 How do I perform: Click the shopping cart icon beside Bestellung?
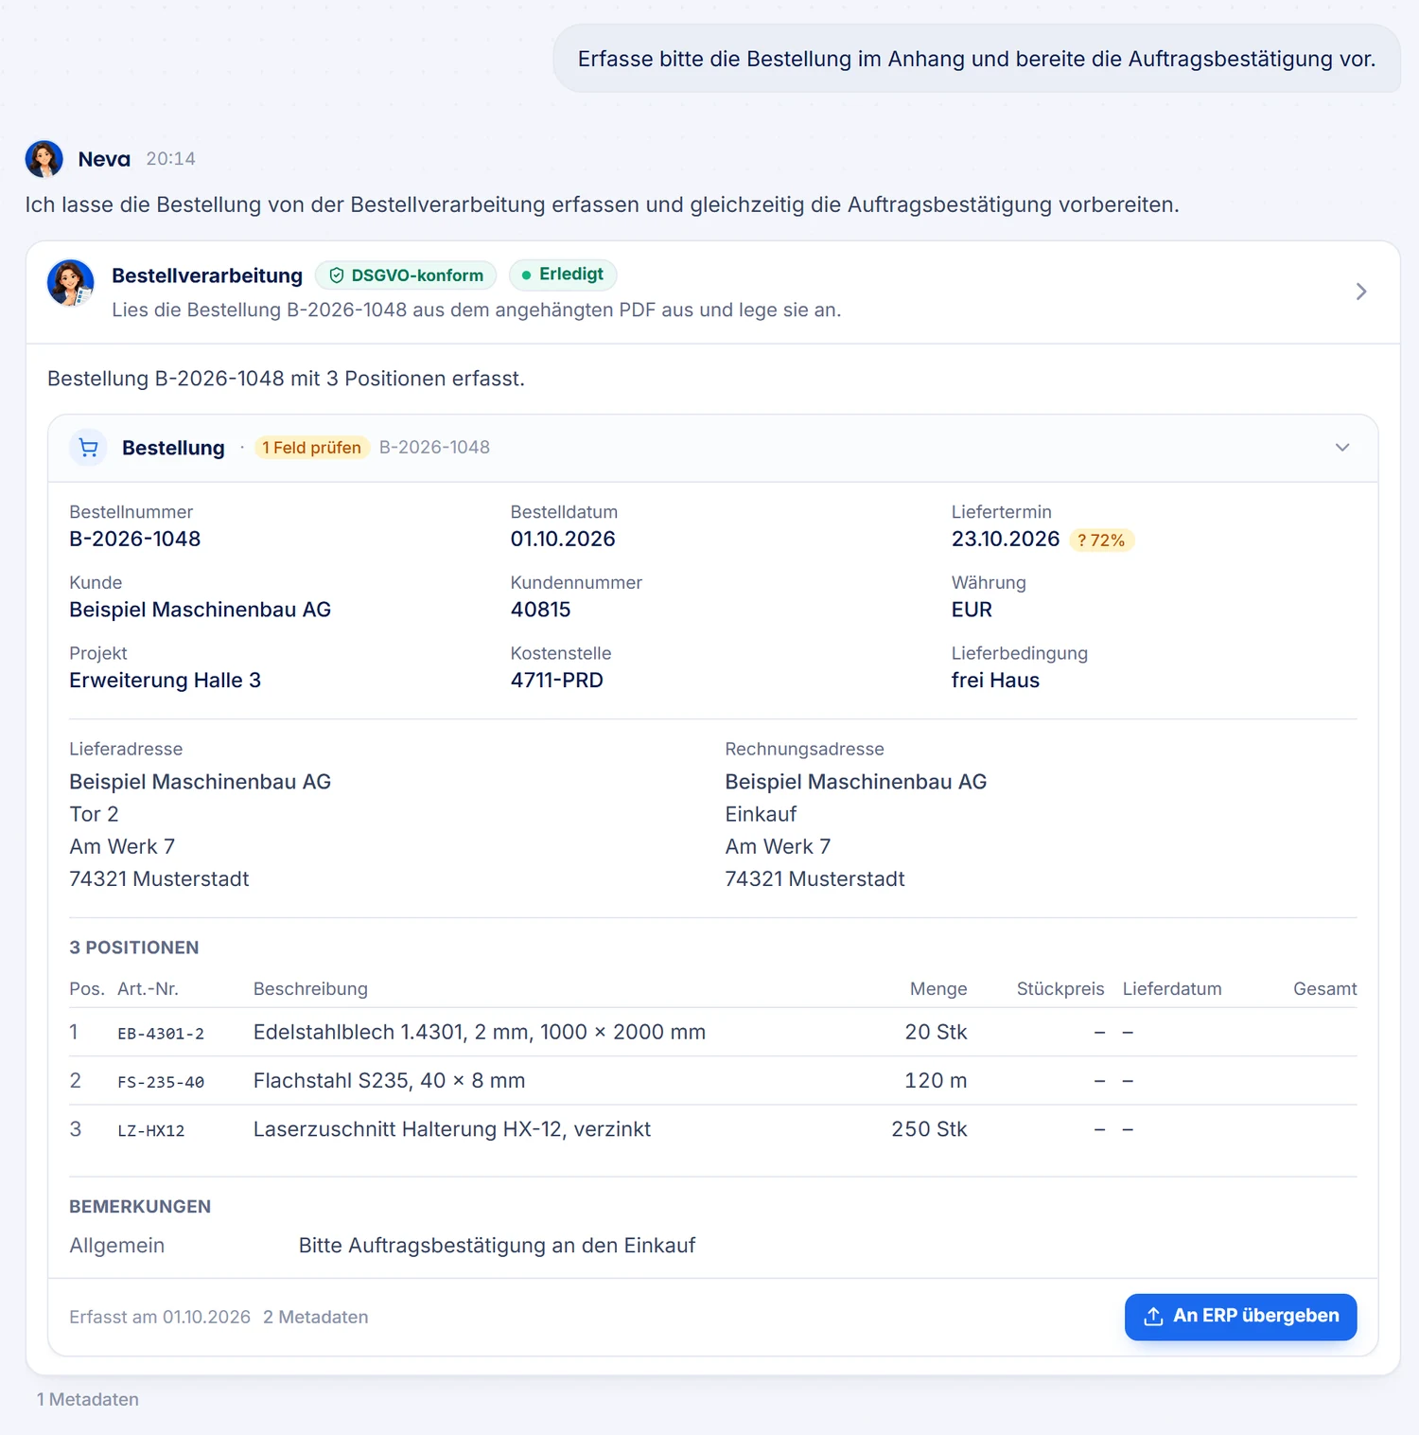pyautogui.click(x=89, y=448)
